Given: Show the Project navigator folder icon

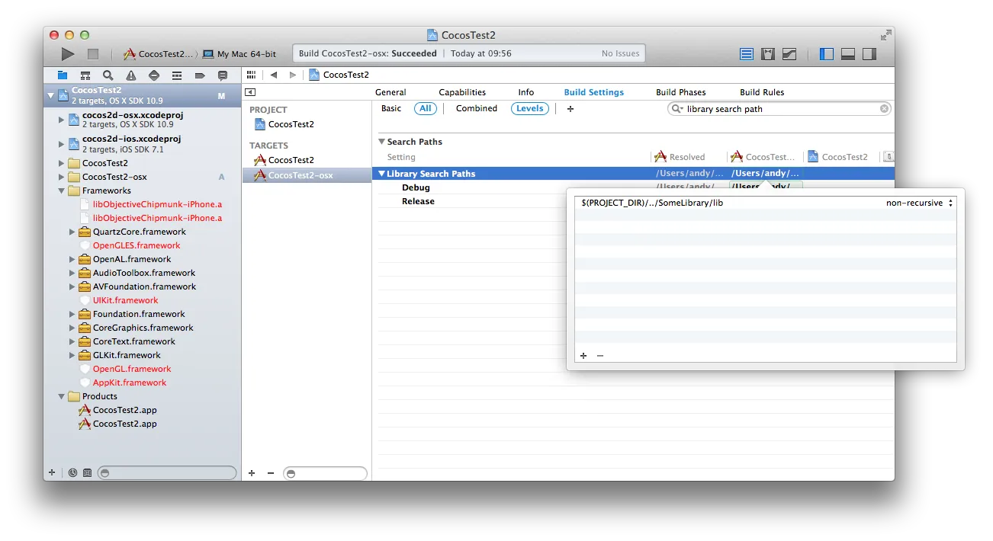Looking at the screenshot, I should 63,75.
